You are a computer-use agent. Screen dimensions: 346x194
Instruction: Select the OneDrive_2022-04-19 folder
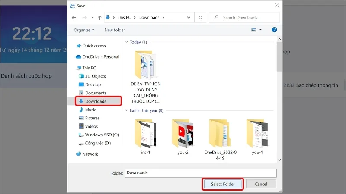click(220, 140)
